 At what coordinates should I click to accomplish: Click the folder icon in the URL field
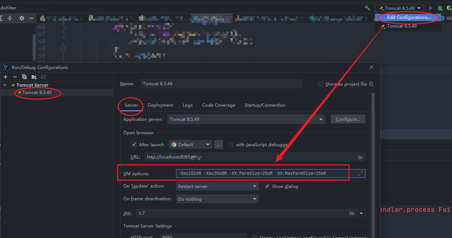[360, 157]
